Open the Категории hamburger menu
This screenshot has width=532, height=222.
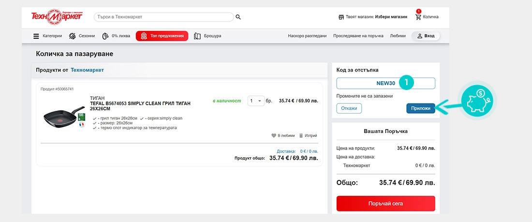[47, 36]
